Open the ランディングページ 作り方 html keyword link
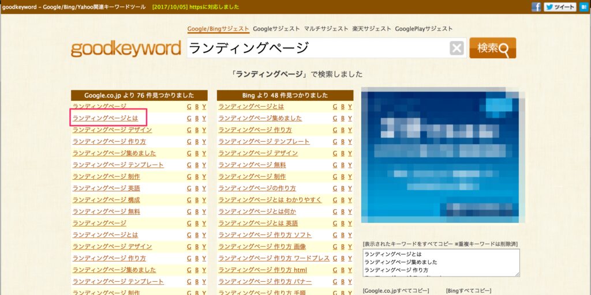This screenshot has width=591, height=295. click(263, 270)
